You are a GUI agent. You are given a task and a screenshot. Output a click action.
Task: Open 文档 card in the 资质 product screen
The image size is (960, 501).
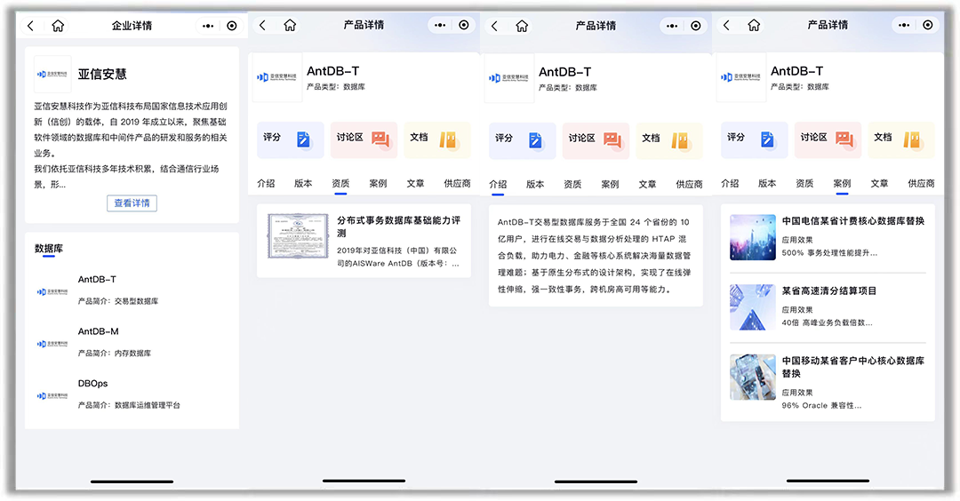(437, 140)
